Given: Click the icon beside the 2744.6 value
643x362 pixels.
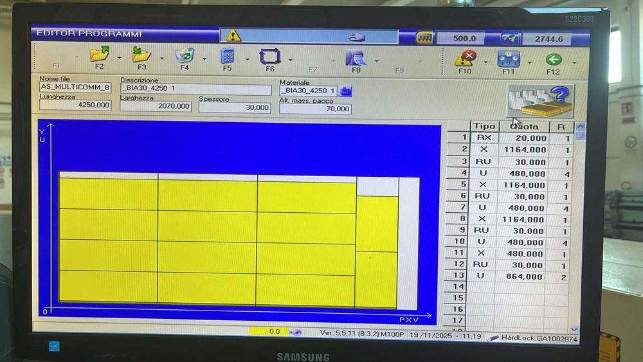Looking at the screenshot, I should [510, 39].
